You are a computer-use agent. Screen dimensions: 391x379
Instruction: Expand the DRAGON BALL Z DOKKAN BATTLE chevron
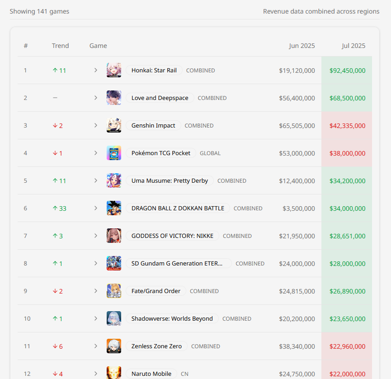96,208
